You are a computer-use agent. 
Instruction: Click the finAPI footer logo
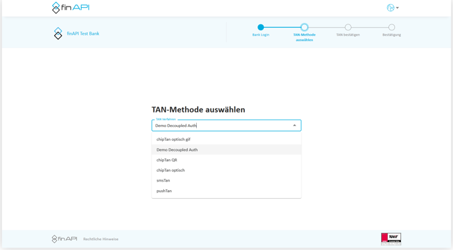(x=64, y=239)
